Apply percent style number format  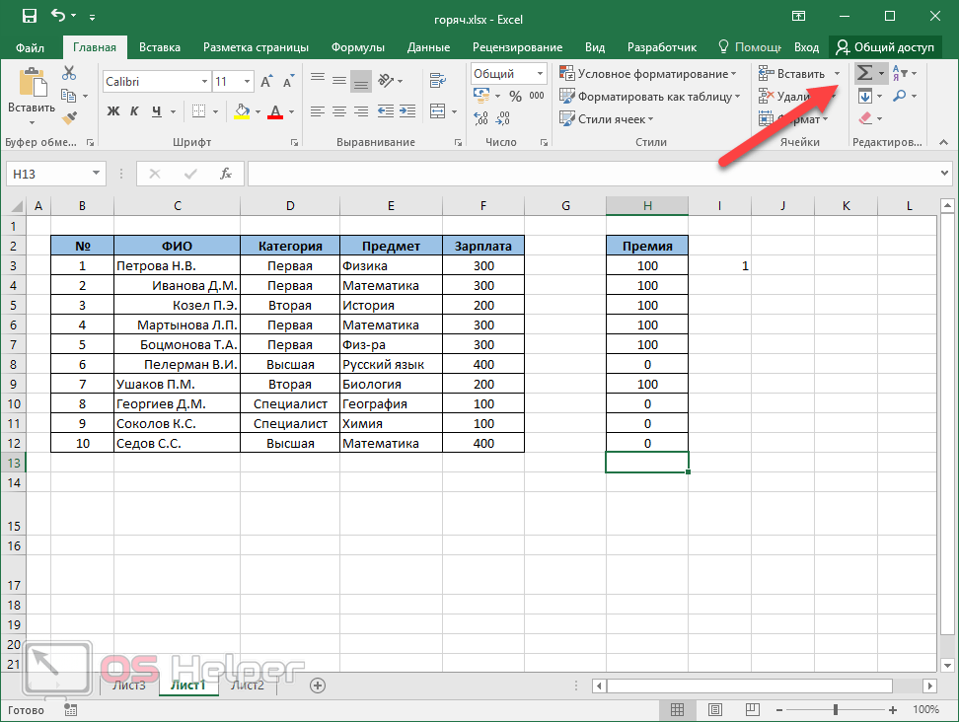tap(516, 96)
